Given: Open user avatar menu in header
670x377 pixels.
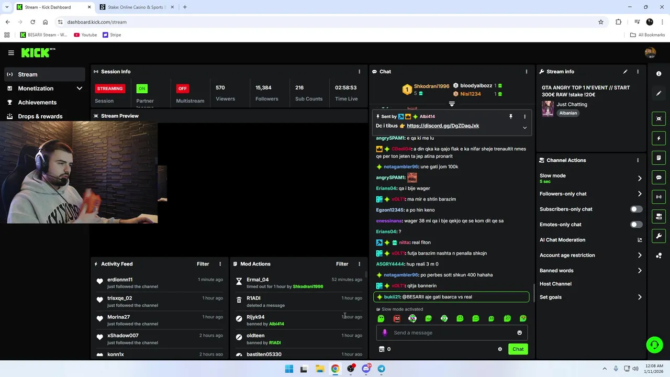Looking at the screenshot, I should click(x=650, y=52).
